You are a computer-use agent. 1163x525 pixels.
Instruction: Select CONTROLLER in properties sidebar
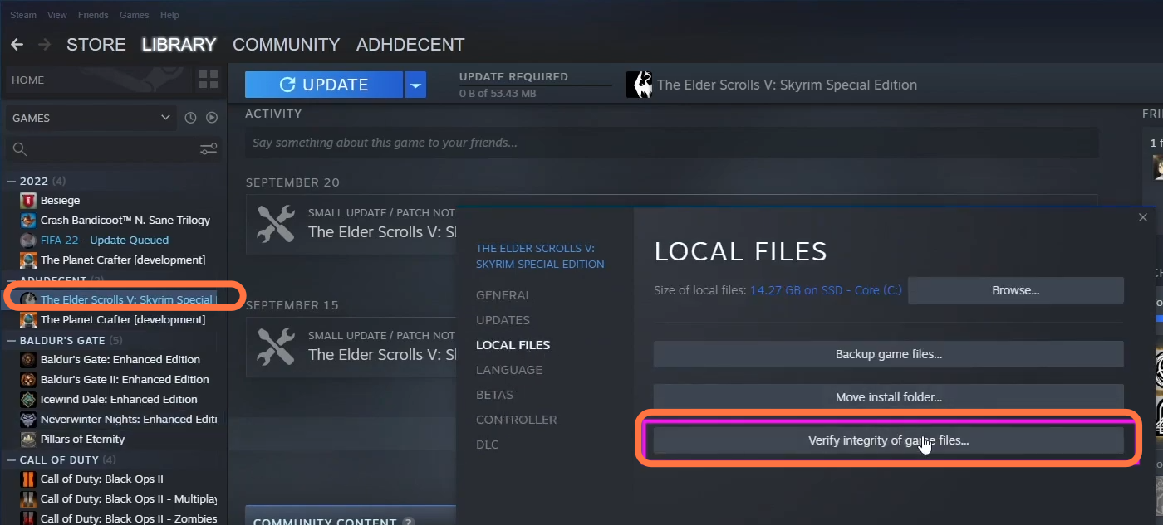point(516,420)
